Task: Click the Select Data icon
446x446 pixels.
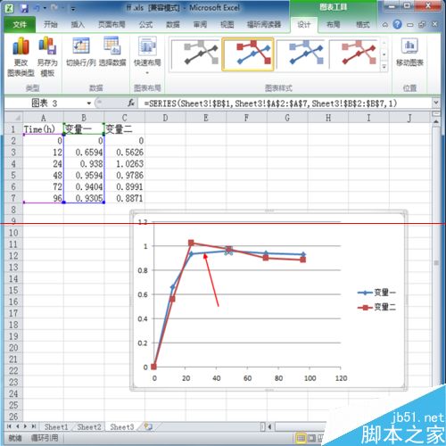Action: point(112,52)
